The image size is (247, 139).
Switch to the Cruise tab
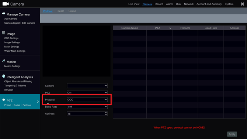[x=72, y=11]
